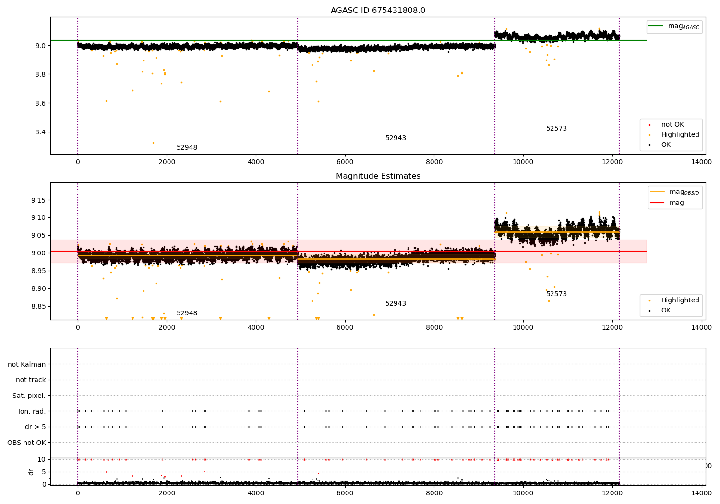Click the 52948 annotation in the top plot
Screen dimensions: 720x504
click(x=187, y=148)
